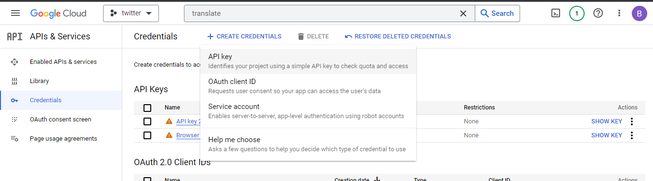Open the twitter project selector dropdown

tap(131, 13)
